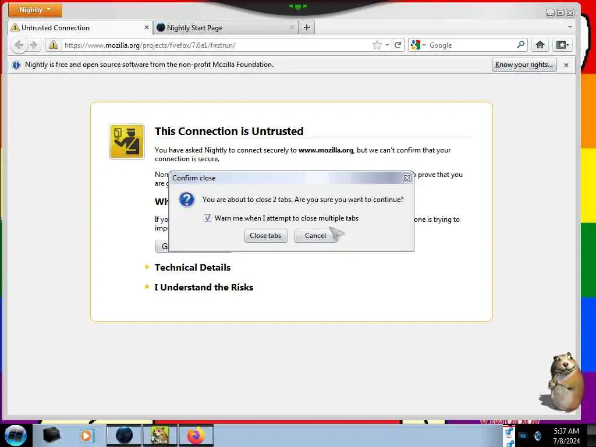Click the Know your rights button
Image resolution: width=596 pixels, height=447 pixels.
coord(524,65)
